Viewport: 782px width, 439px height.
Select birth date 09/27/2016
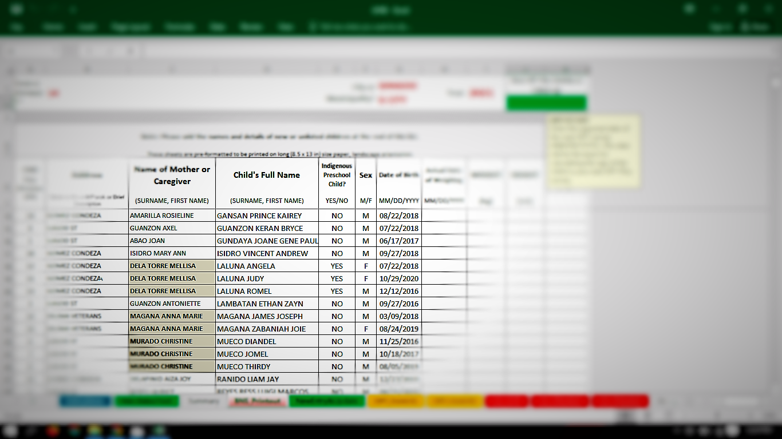(399, 304)
